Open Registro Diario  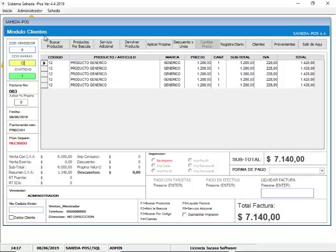coord(232,44)
